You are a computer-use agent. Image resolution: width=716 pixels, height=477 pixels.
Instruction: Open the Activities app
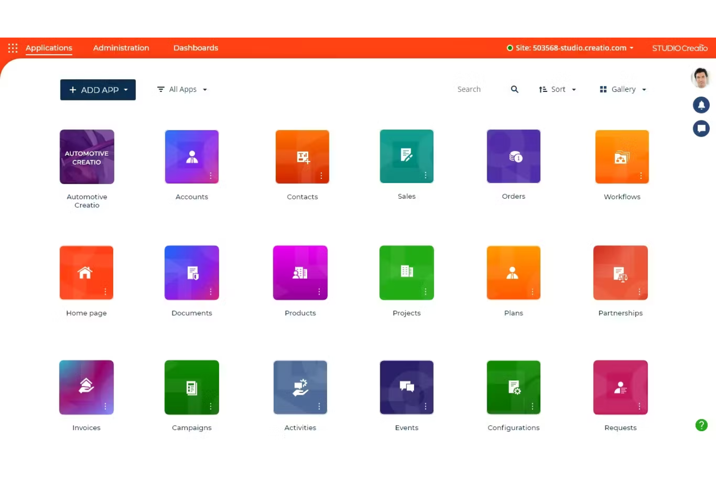coord(300,387)
